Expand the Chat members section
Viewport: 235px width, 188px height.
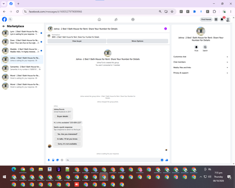[x=201, y=62]
